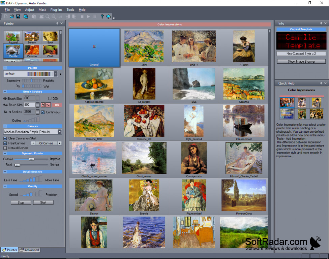
Task: Click the play triangle toolbar icon
Action: point(88,17)
